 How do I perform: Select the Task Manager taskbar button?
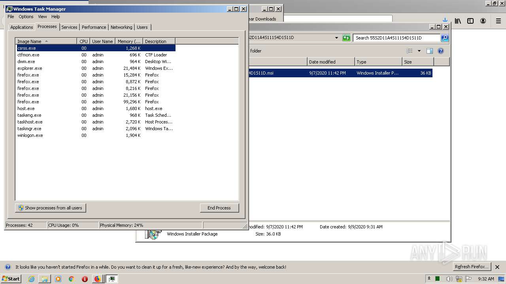tap(112, 279)
